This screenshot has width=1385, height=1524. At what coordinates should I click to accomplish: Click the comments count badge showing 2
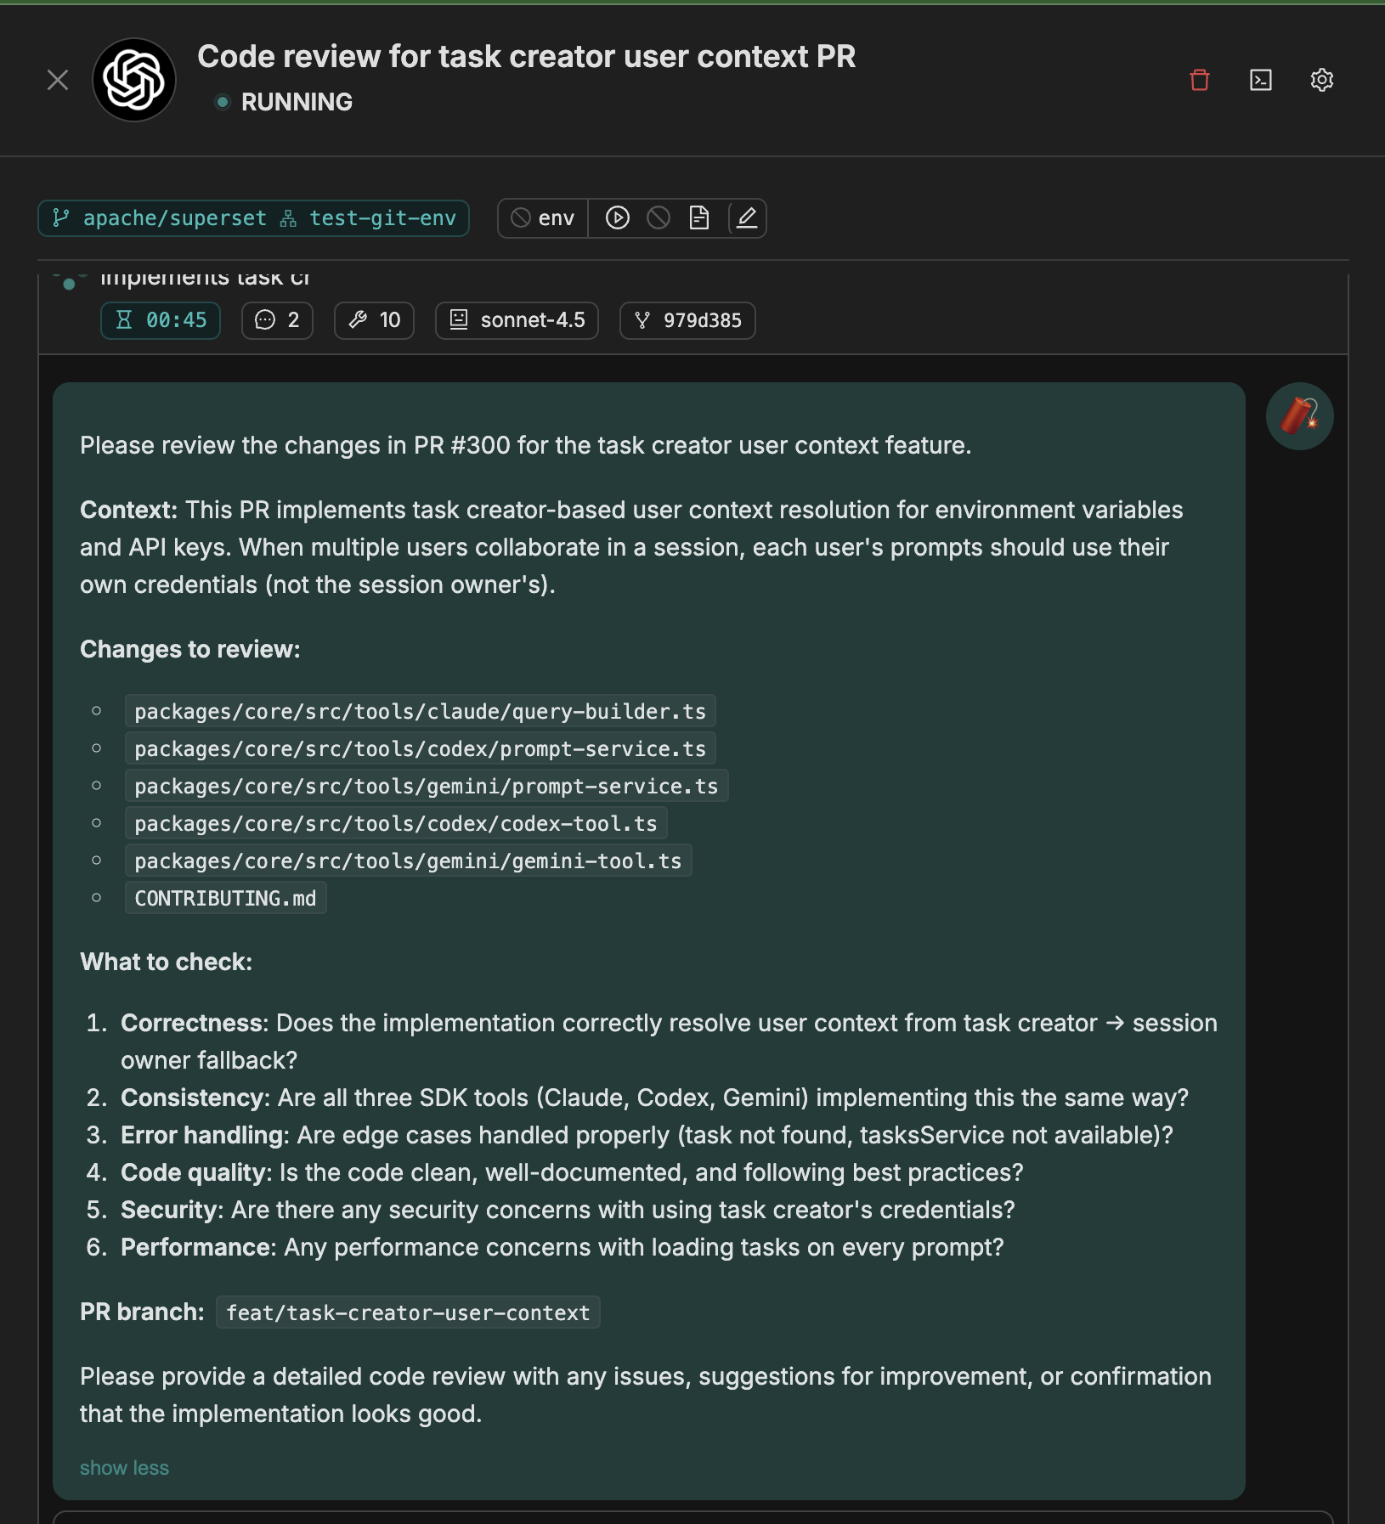[277, 320]
